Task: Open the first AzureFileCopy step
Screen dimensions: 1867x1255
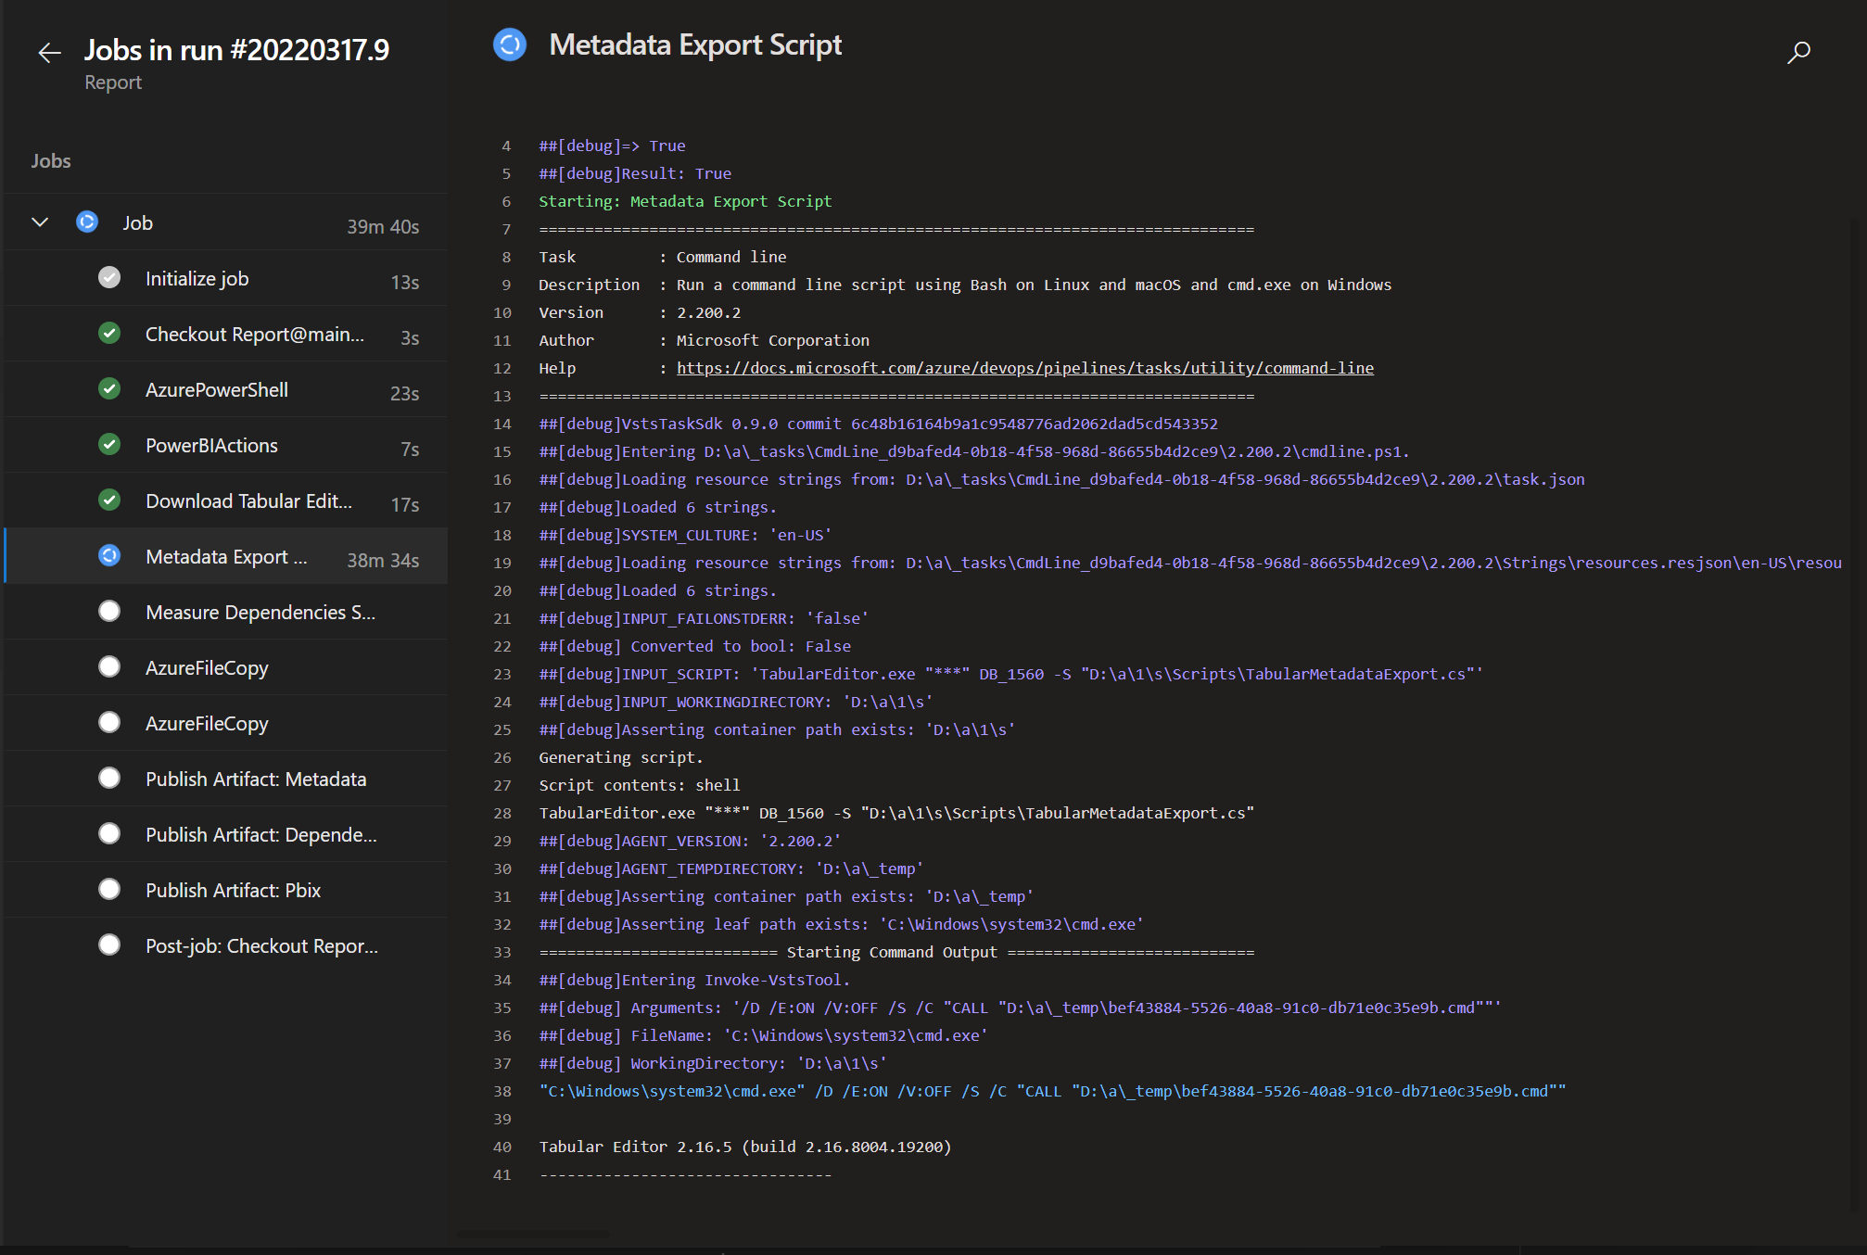Action: coord(207,668)
